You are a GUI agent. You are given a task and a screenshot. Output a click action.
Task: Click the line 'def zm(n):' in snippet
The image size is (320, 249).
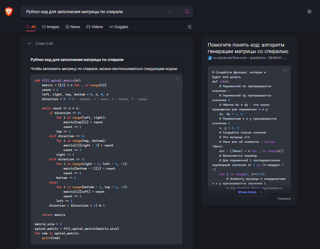point(221,82)
